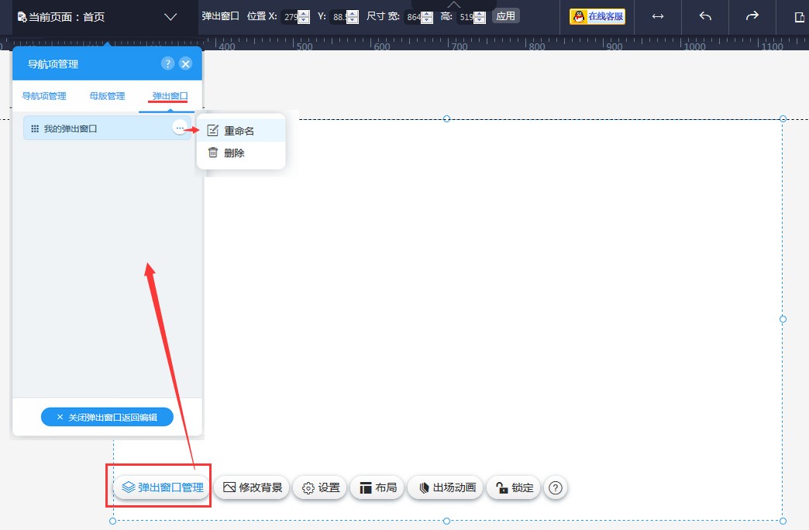Collapse the top toolbar with the chevron
This screenshot has width=809, height=530.
coord(454,5)
